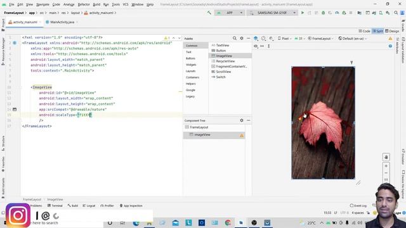This screenshot has width=406, height=228.
Task: Switch editor to Design view
Action: click(392, 31)
